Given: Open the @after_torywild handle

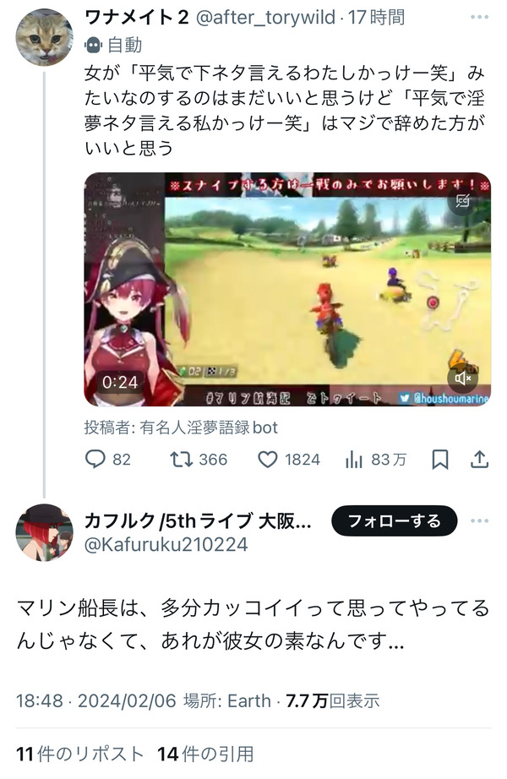Looking at the screenshot, I should (265, 18).
